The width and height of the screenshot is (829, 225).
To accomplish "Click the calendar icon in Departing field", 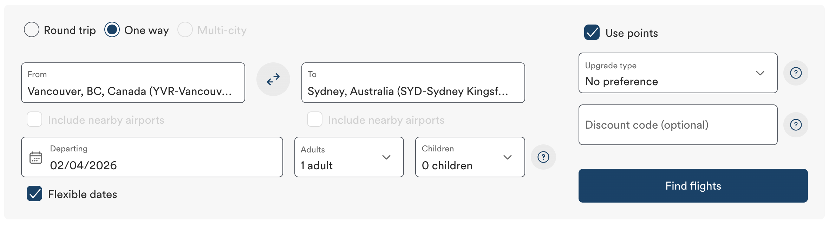I will 36,158.
